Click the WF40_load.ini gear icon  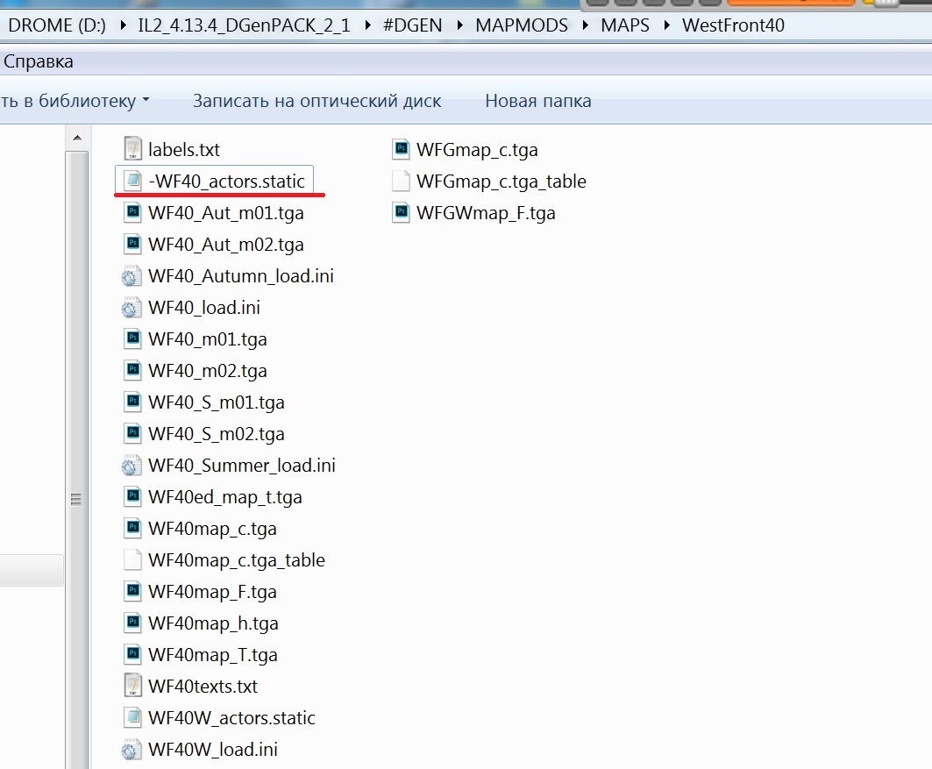click(x=132, y=307)
